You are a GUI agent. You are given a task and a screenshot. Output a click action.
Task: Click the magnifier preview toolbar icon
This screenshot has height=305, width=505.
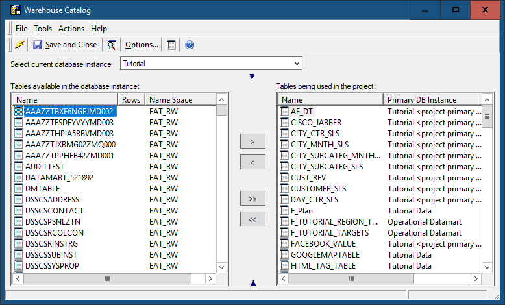click(112, 45)
